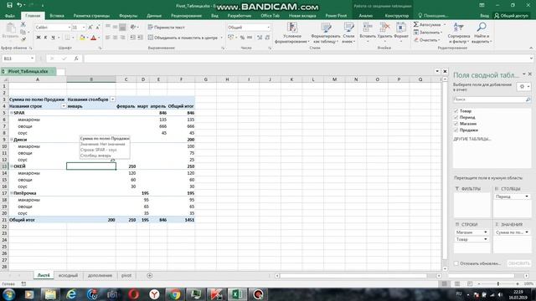Uncheck the Период field checkbox
This screenshot has height=301, width=536.
click(456, 117)
